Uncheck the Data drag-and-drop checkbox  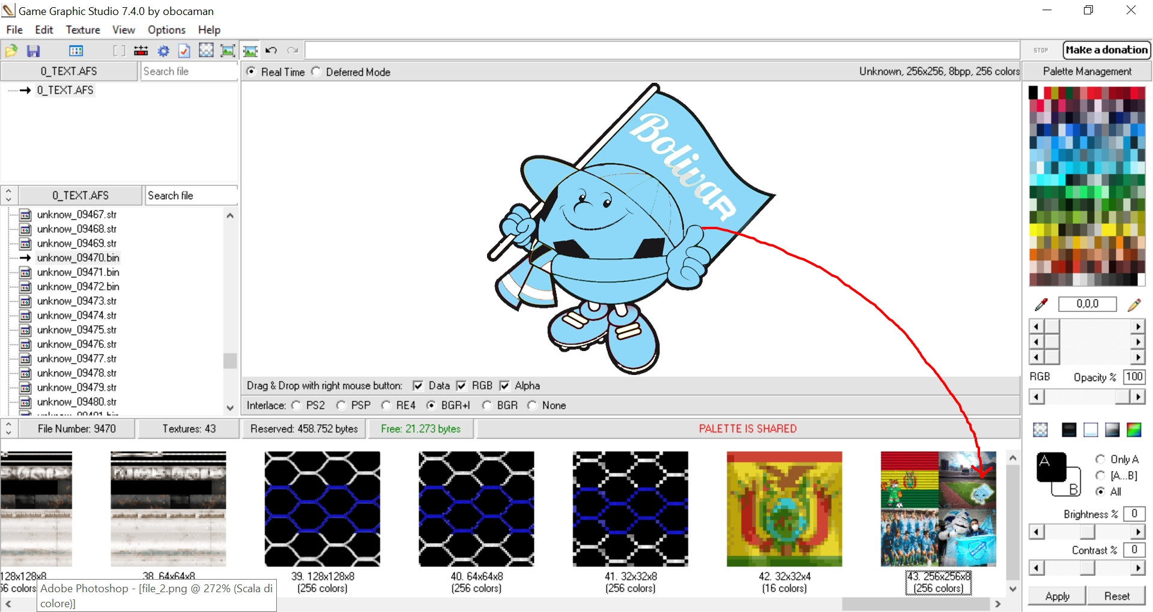(418, 386)
